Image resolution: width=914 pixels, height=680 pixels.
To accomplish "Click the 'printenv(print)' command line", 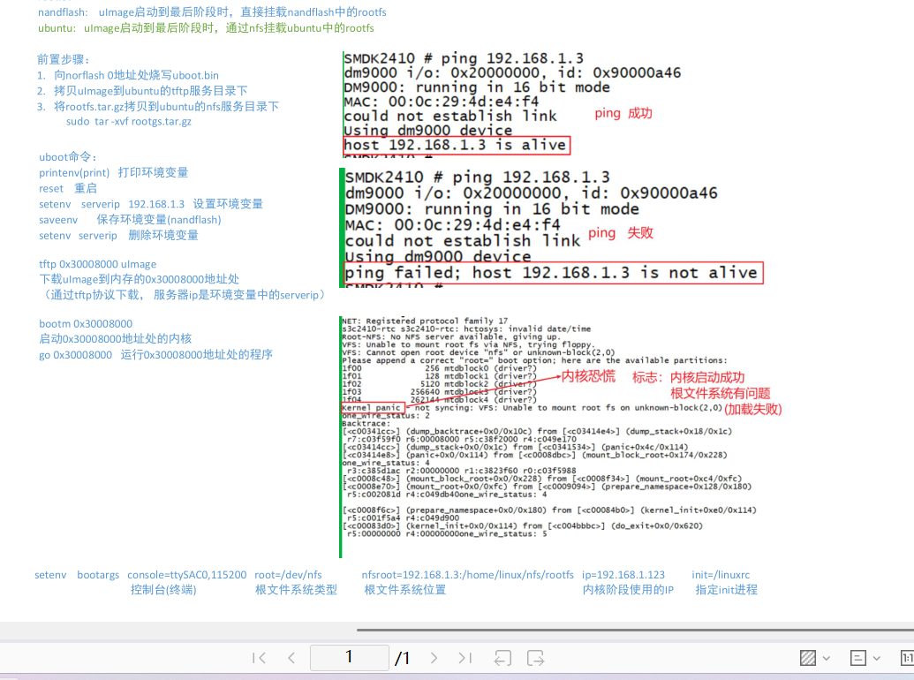I will click(114, 172).
